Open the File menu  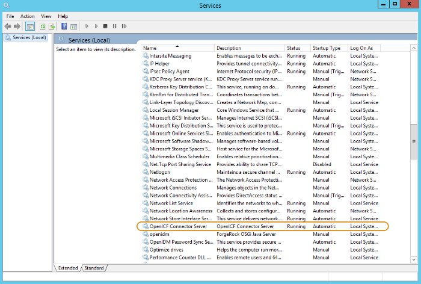point(10,16)
